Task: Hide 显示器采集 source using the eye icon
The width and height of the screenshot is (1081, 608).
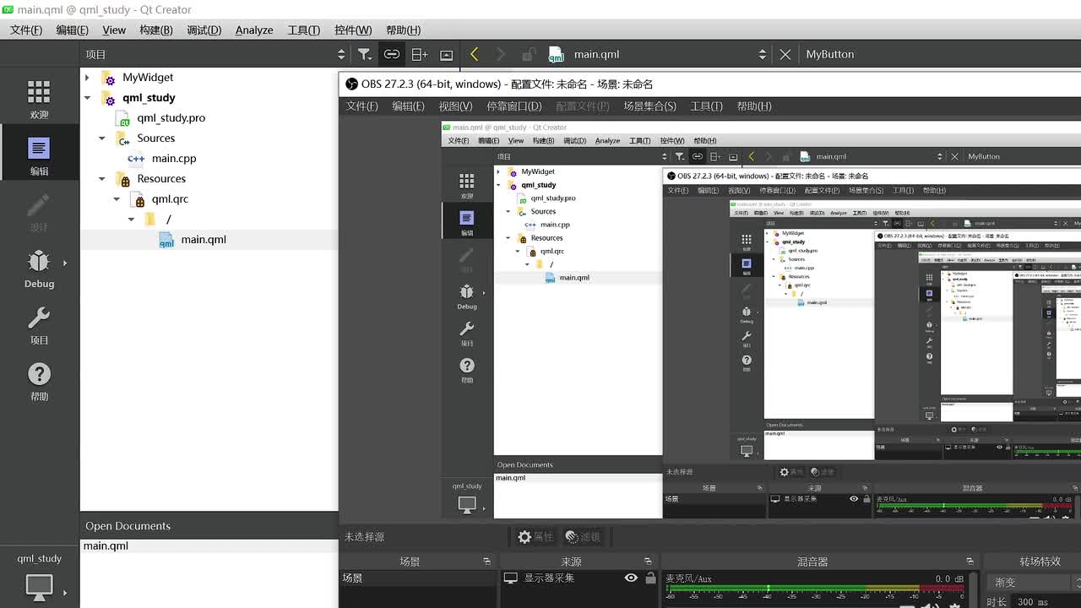Action: 631,578
